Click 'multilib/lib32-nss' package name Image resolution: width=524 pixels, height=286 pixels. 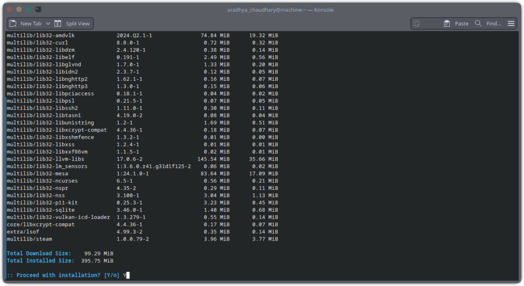[36, 195]
